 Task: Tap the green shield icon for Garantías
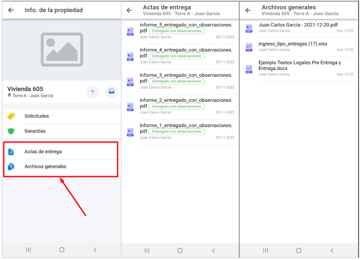tap(11, 131)
